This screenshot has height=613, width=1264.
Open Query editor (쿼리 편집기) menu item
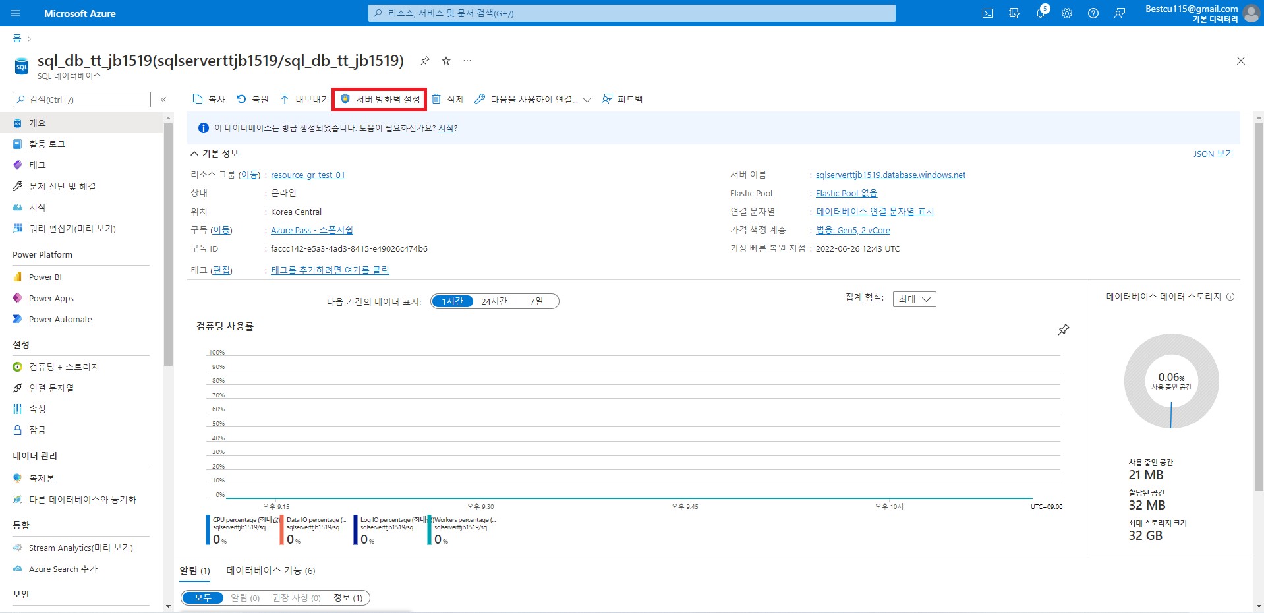[x=82, y=229]
